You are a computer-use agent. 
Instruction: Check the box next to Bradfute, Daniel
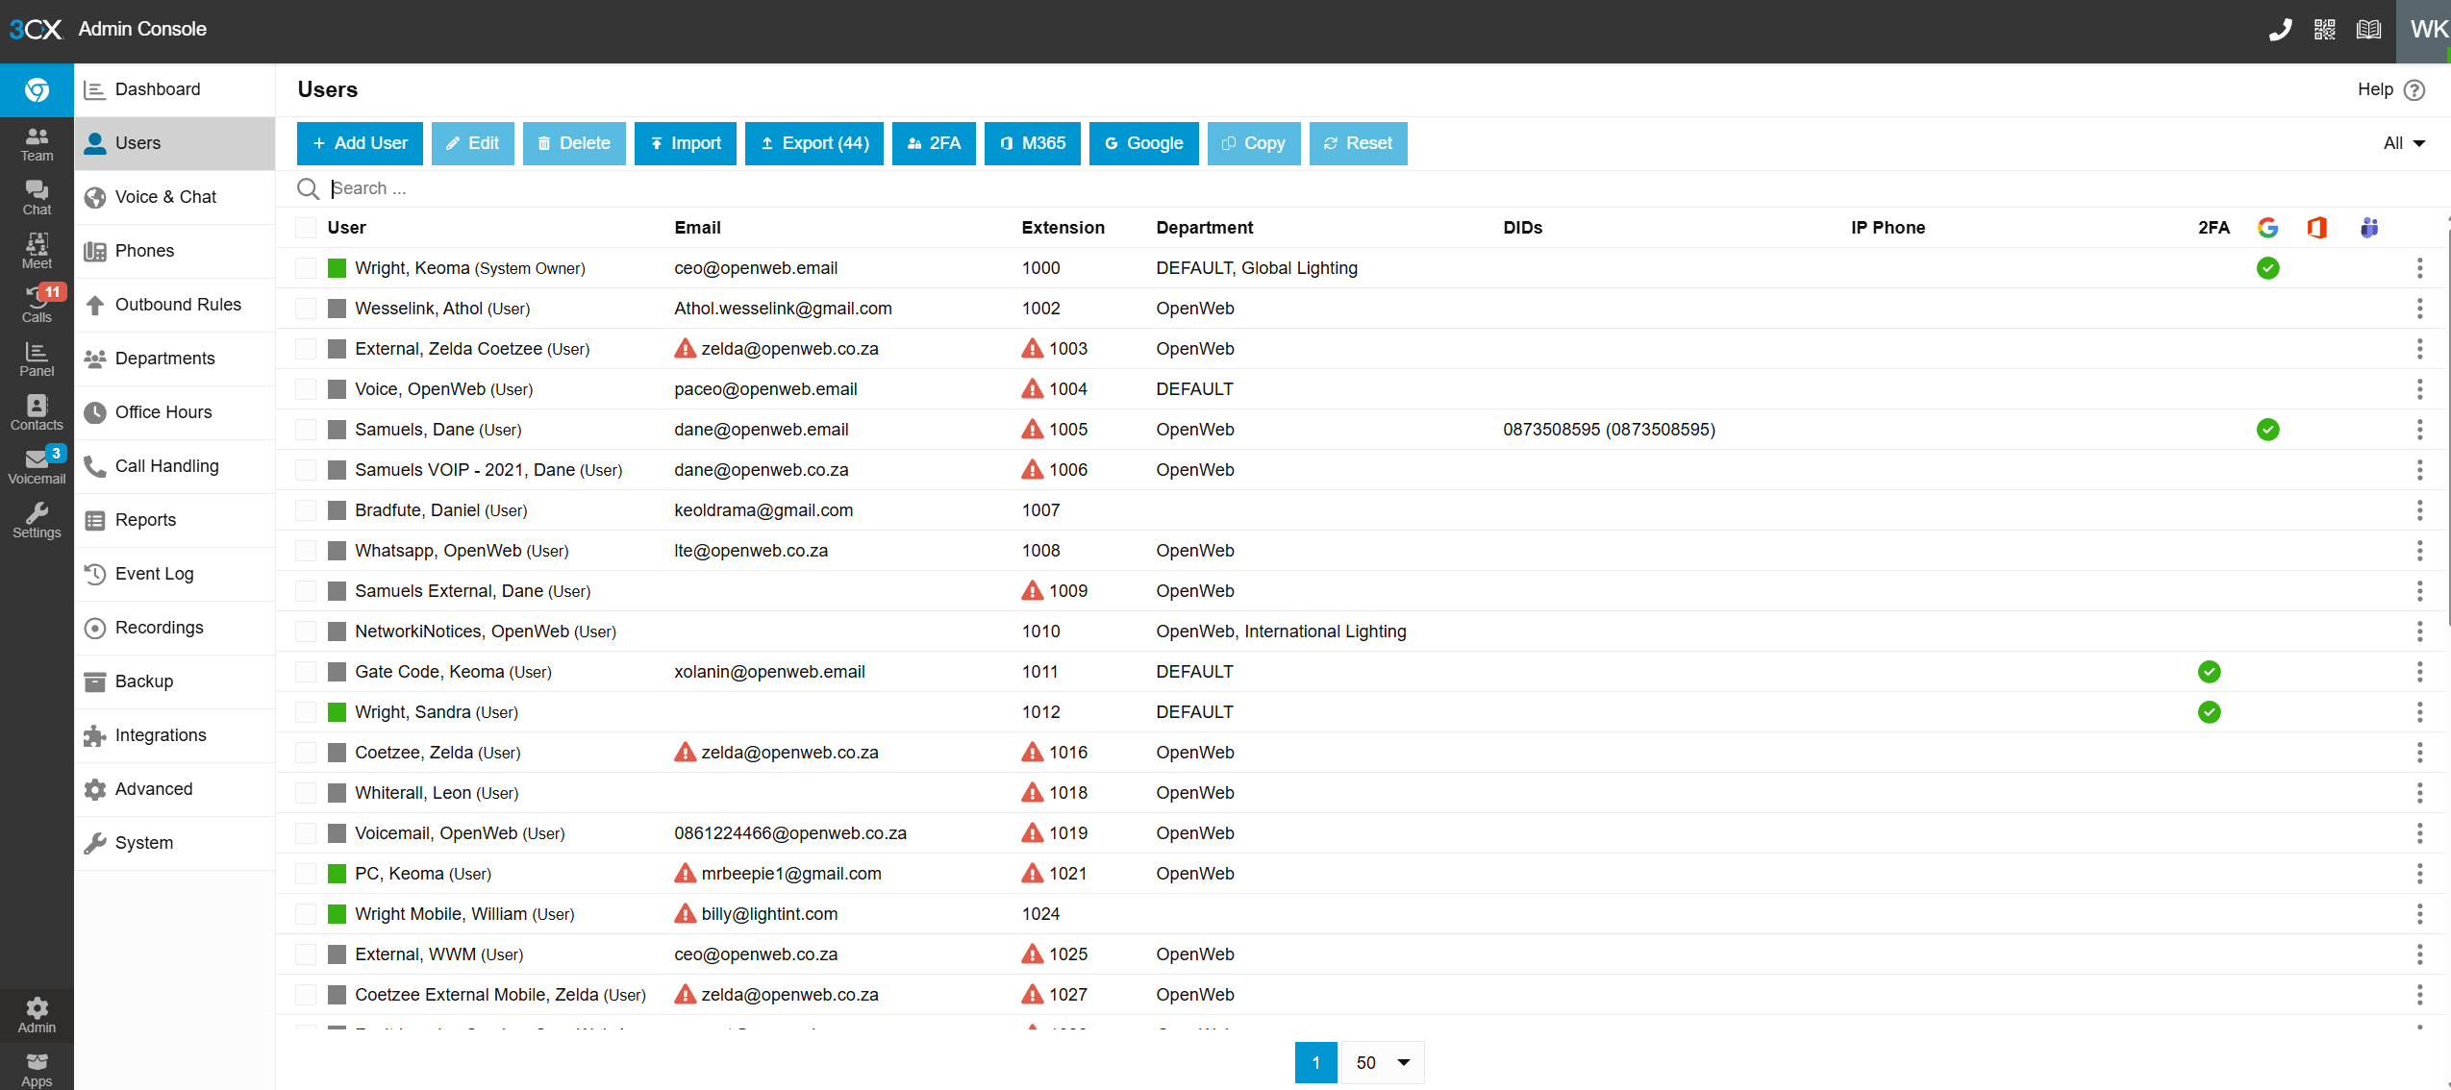click(306, 510)
